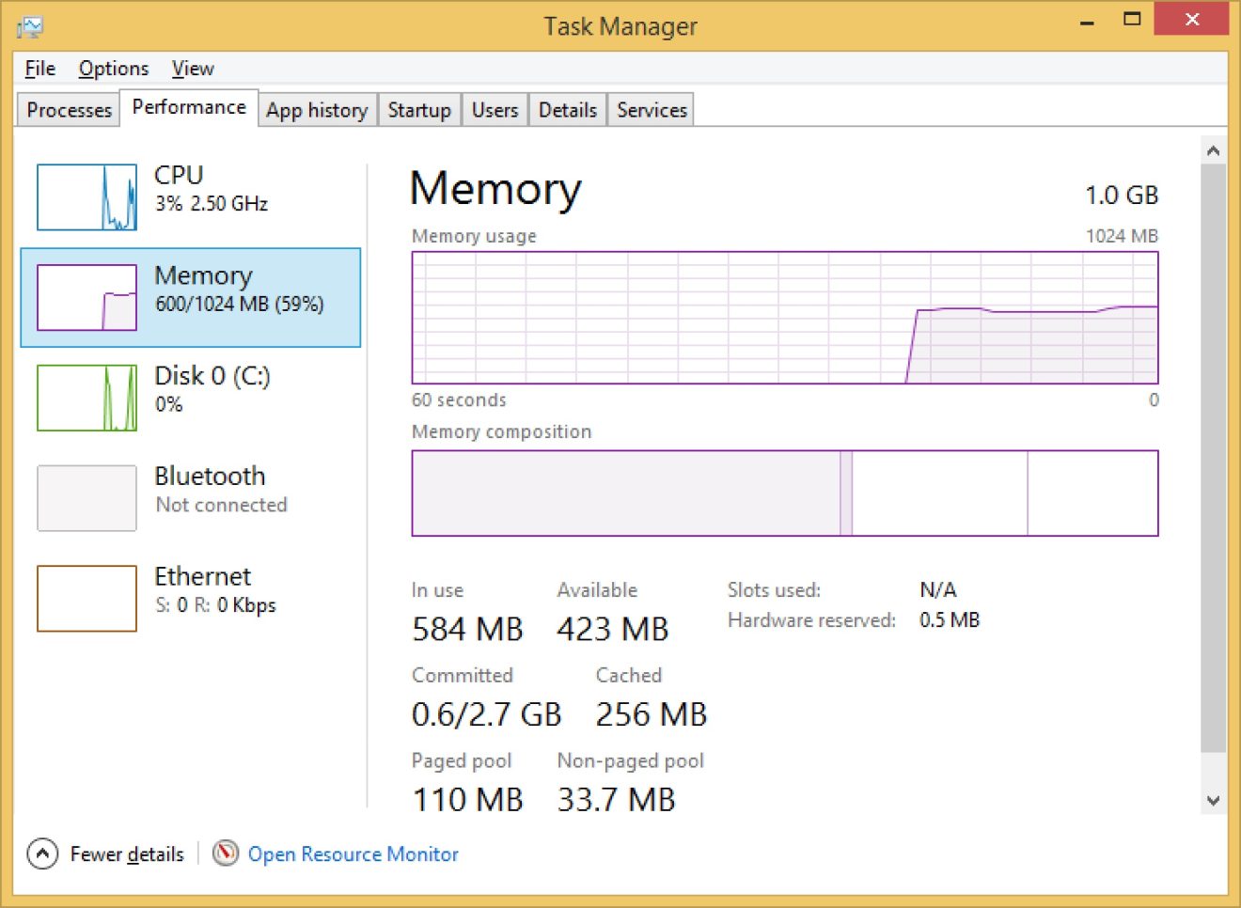This screenshot has height=908, width=1241.
Task: Select the Memory graph thumbnail
Action: pos(86,297)
